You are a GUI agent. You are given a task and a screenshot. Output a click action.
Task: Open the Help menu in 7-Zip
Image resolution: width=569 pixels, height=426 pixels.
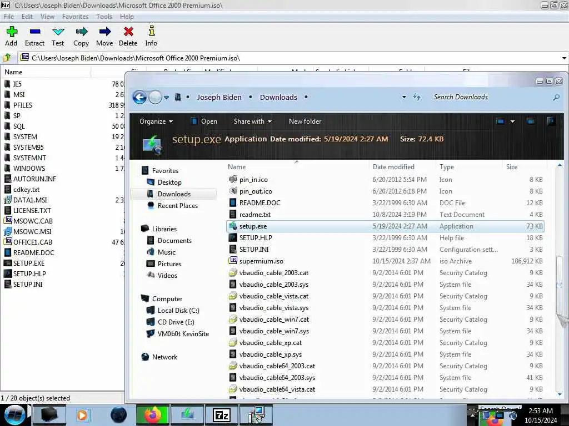(x=127, y=16)
